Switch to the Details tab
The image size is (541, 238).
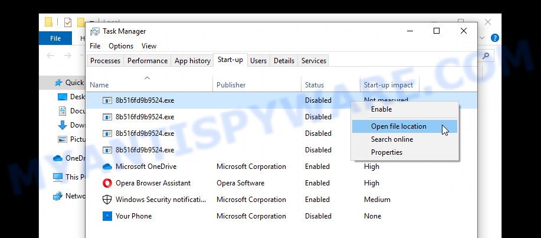point(284,61)
